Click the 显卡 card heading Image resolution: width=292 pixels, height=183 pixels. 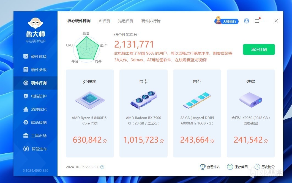(x=143, y=81)
